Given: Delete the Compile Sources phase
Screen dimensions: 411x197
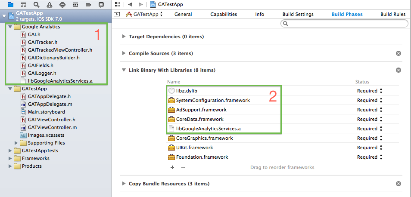Looking at the screenshot, I should pyautogui.click(x=398, y=53).
